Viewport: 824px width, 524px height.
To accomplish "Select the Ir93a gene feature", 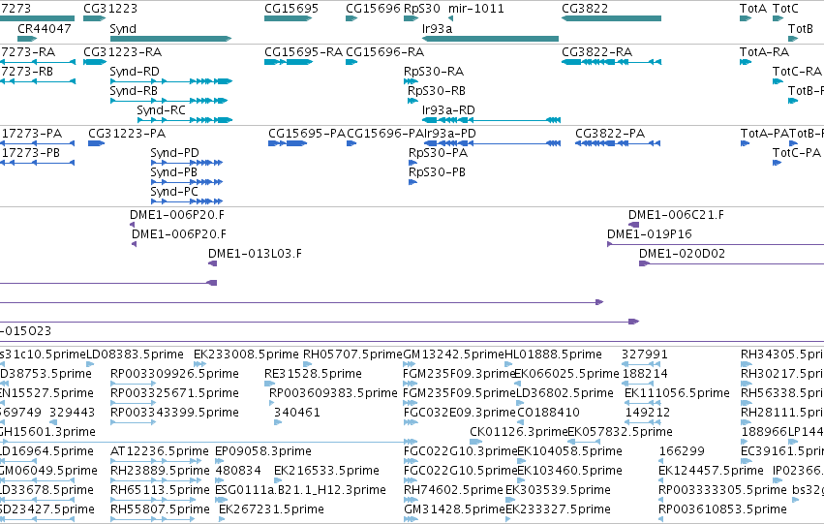I will pos(490,39).
